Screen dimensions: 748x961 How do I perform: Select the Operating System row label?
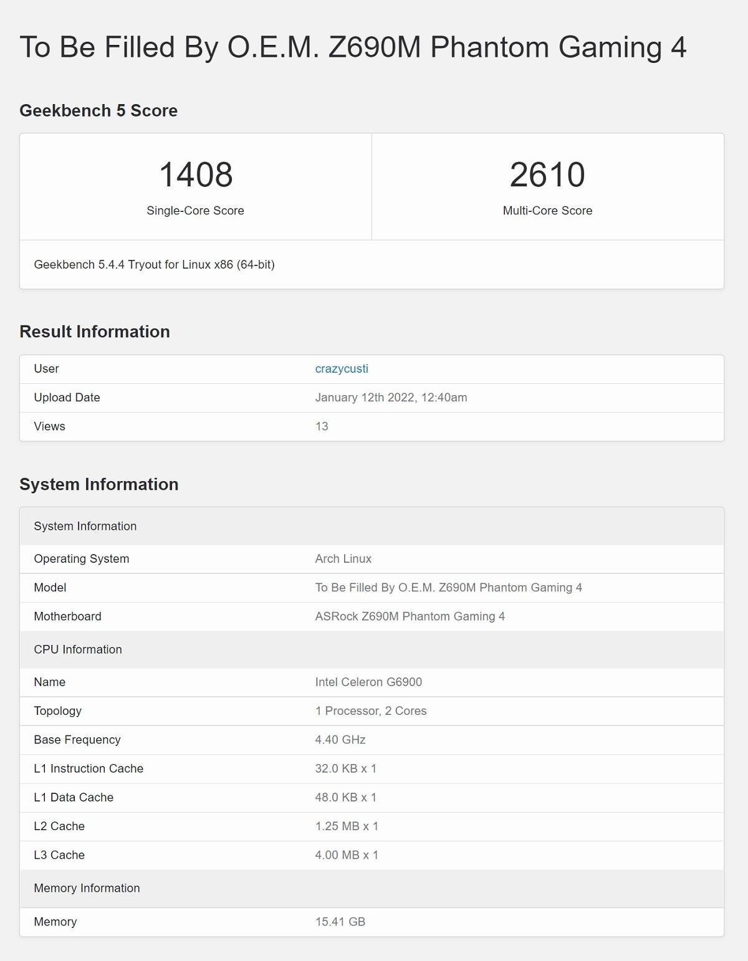coord(82,559)
